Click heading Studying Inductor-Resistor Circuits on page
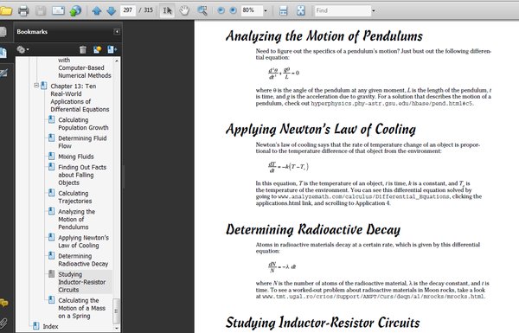The width and height of the screenshot is (519, 333). [323, 323]
